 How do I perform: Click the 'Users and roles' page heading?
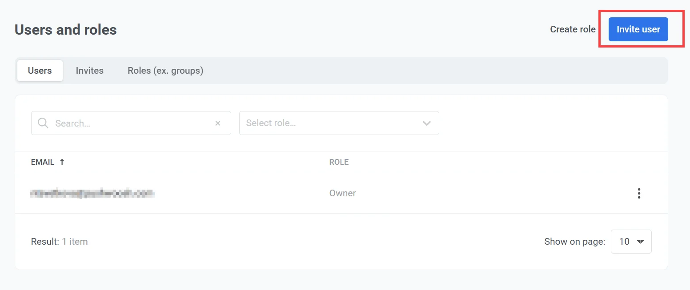(66, 30)
